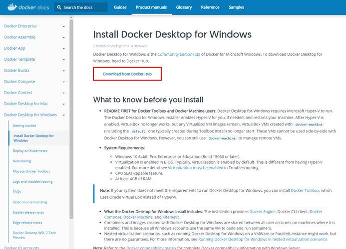
Task: Click What to know before you install heading
Action: coord(148,100)
